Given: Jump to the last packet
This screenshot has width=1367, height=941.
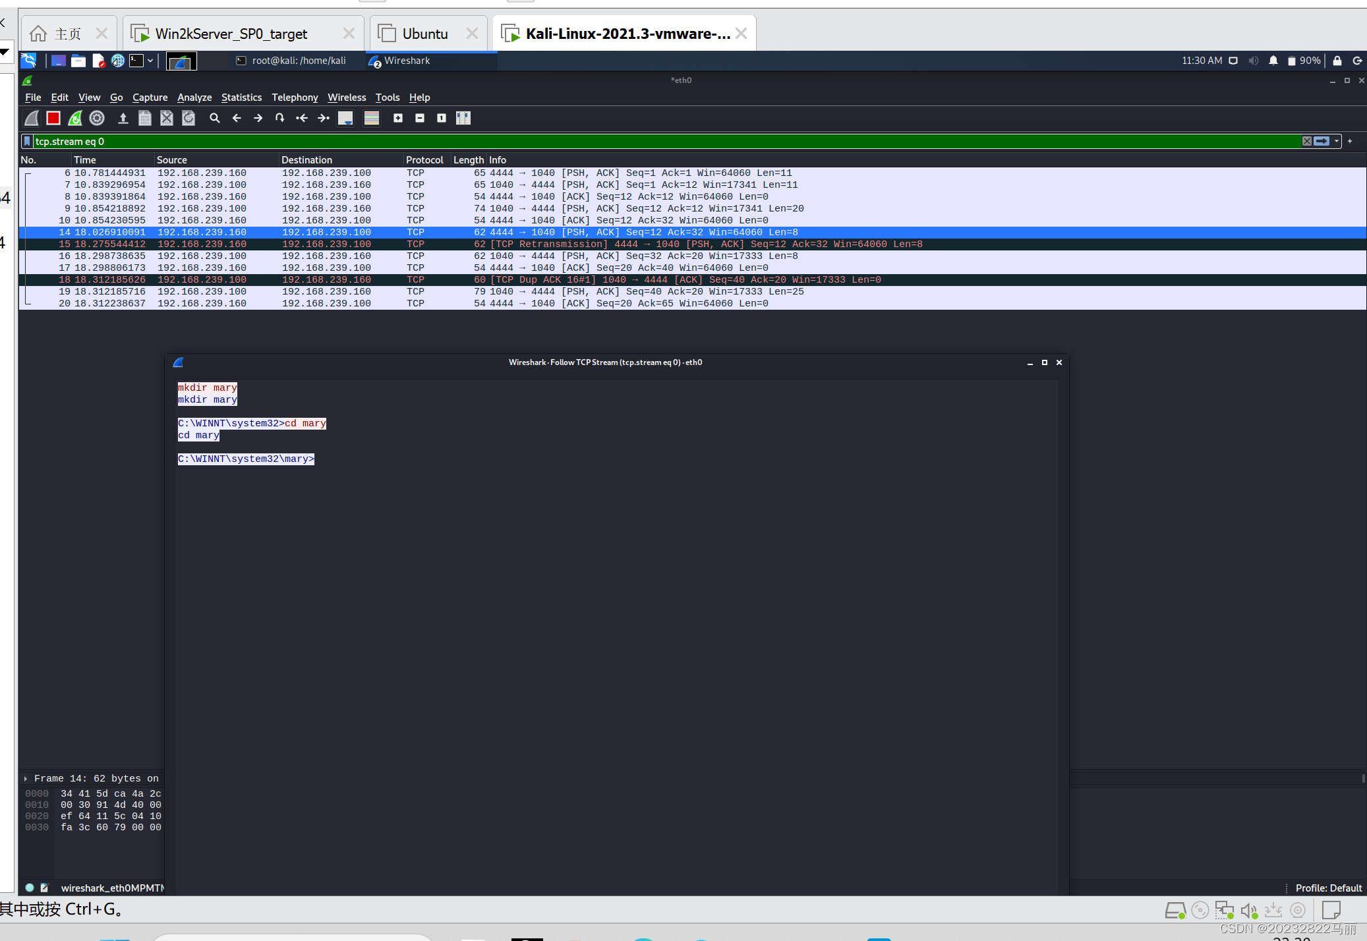Looking at the screenshot, I should tap(324, 118).
